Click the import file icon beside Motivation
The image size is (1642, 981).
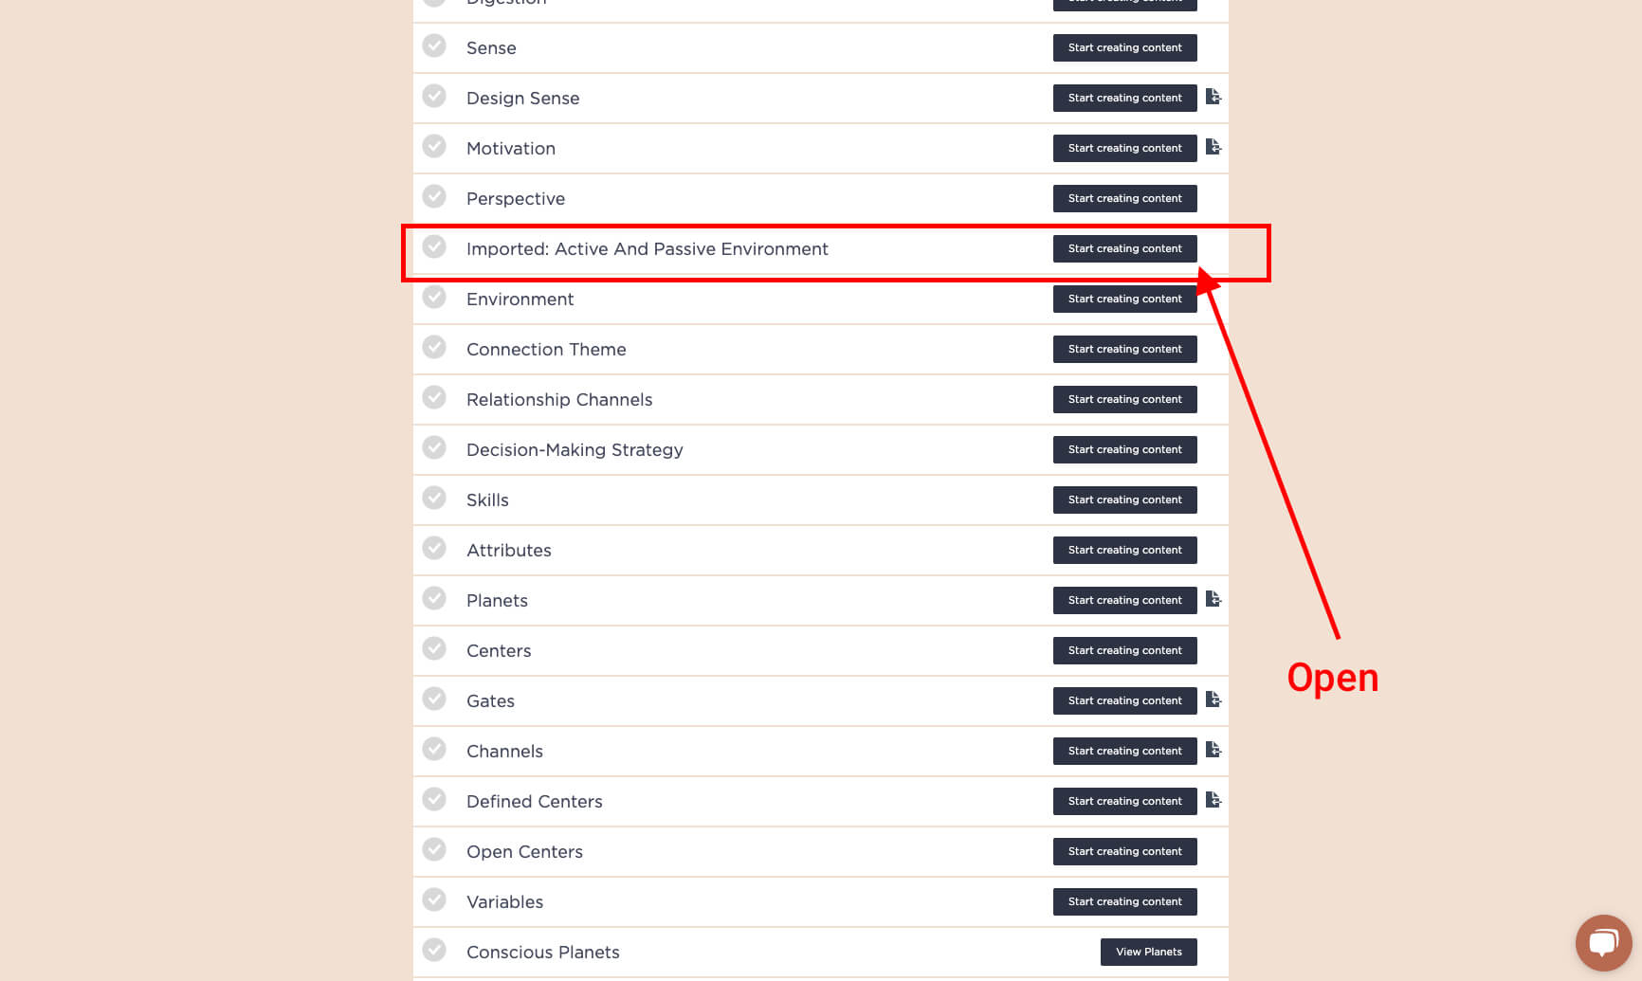pyautogui.click(x=1213, y=147)
